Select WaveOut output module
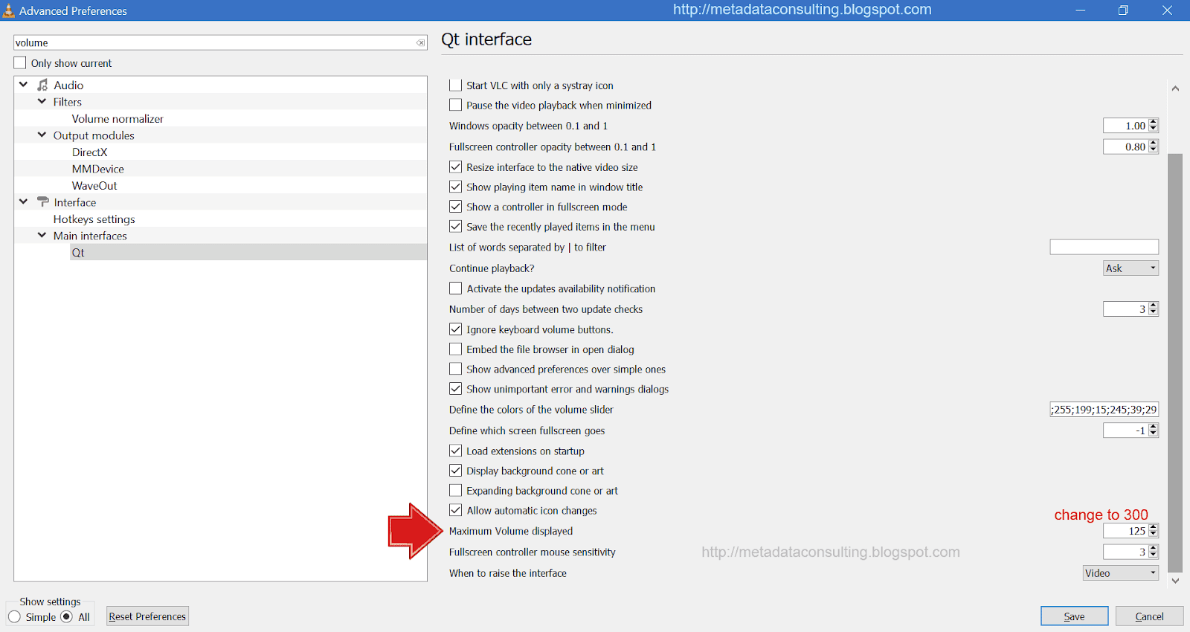Viewport: 1190px width, 632px height. click(x=94, y=186)
